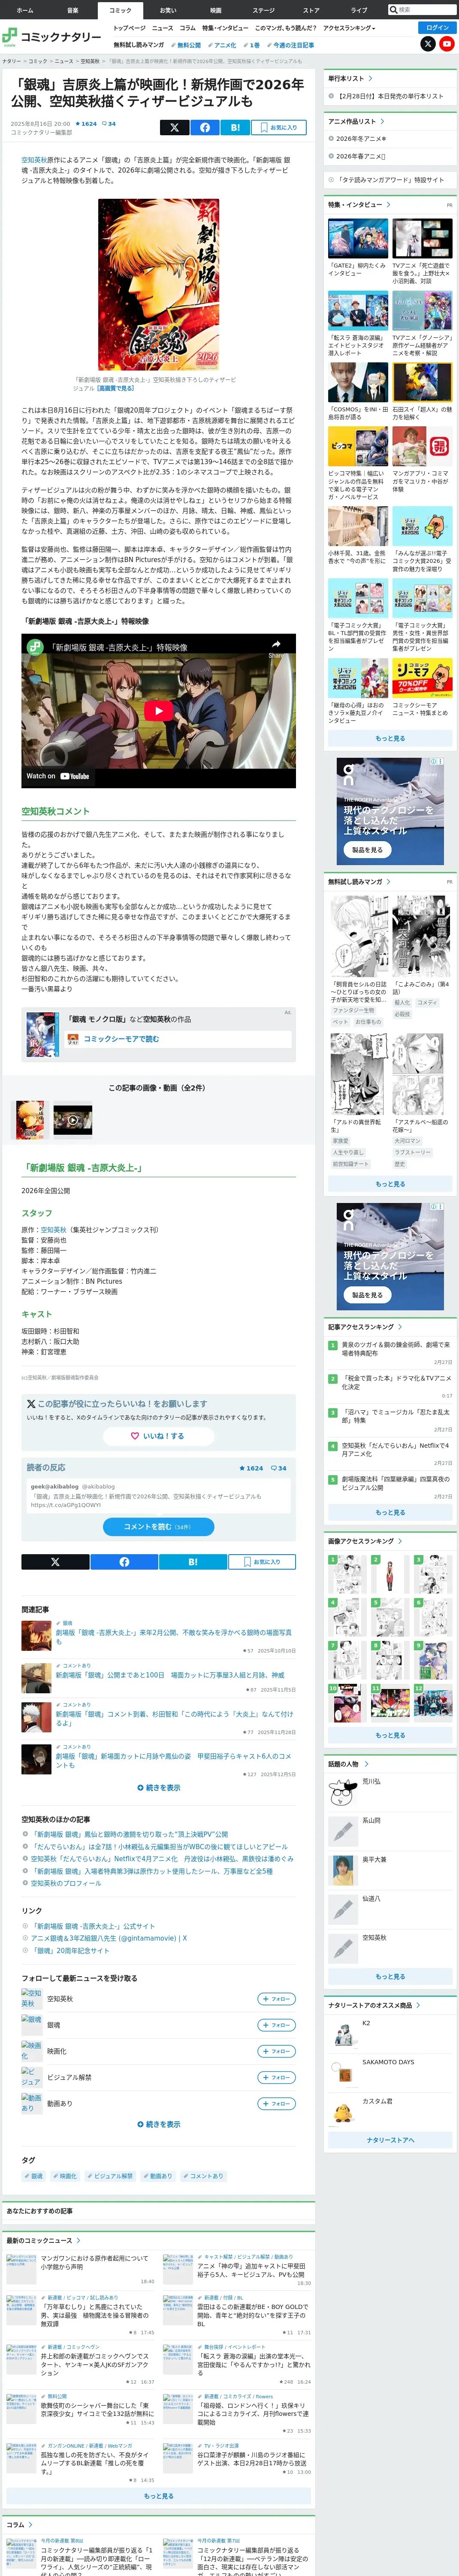Screen dimensions: 459x2576
Task: Share on Facebook from bottom share bar
Action: point(124,1561)
